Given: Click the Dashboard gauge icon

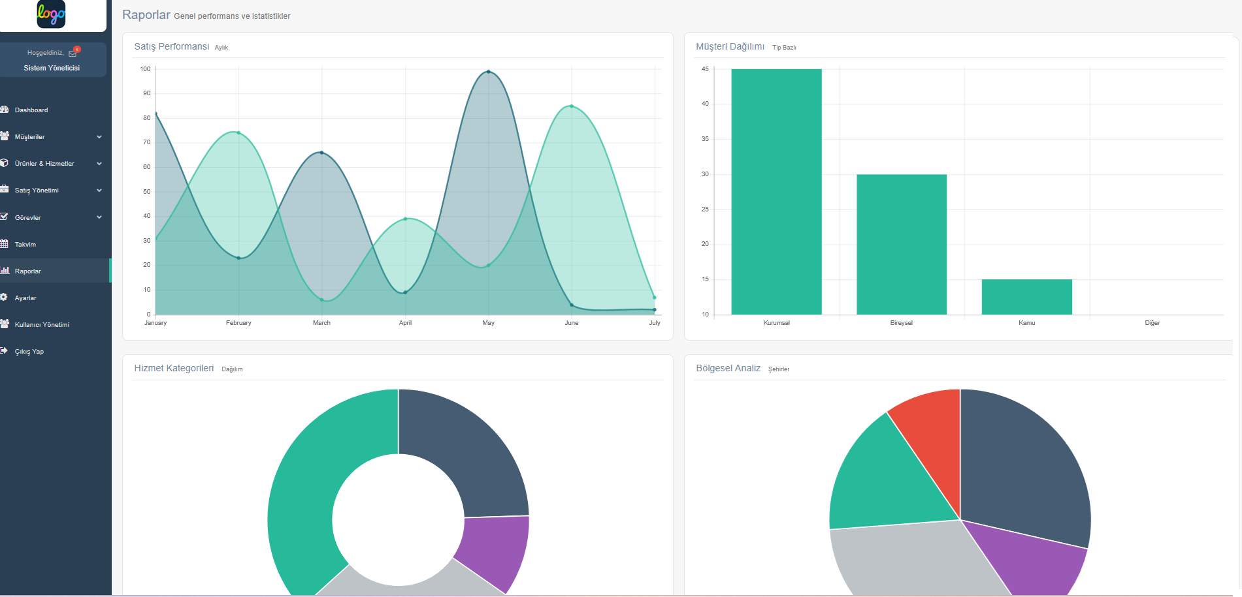Looking at the screenshot, I should (x=5, y=110).
